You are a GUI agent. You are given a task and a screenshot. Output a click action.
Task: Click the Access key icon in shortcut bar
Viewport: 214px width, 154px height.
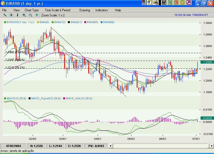[189, 3]
